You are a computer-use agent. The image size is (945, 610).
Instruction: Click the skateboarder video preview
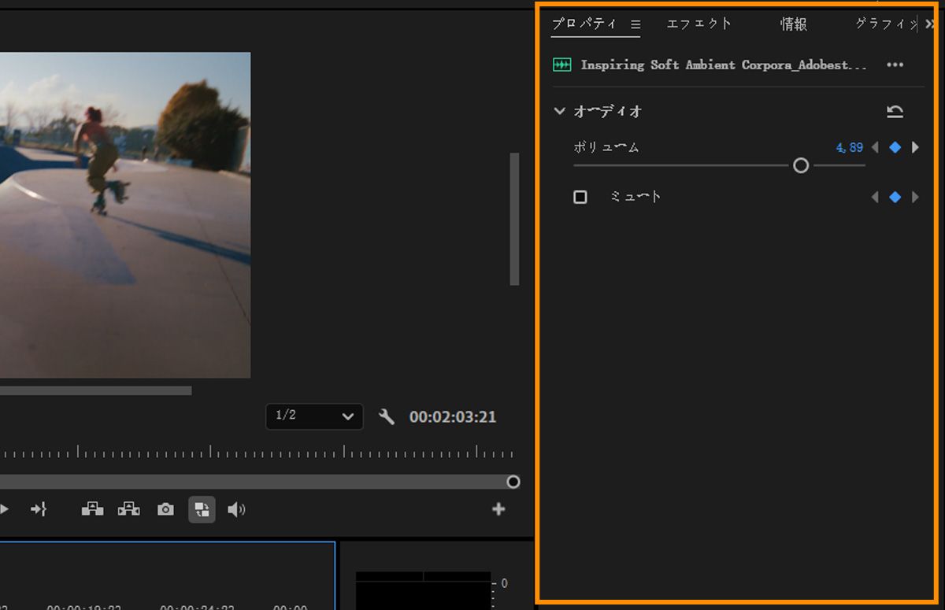click(125, 215)
